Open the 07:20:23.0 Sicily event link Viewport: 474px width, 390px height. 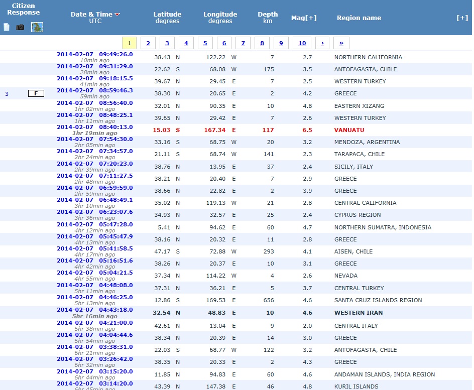click(x=94, y=164)
